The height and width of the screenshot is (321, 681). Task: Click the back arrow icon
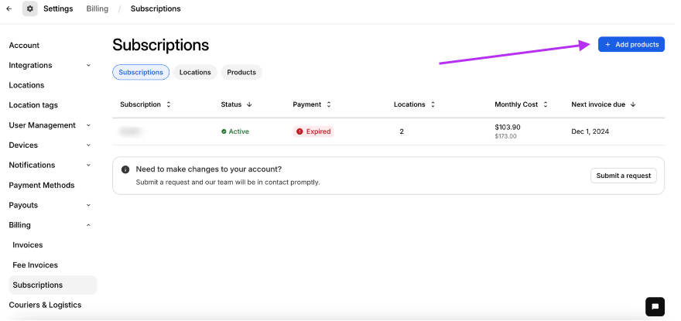click(9, 9)
